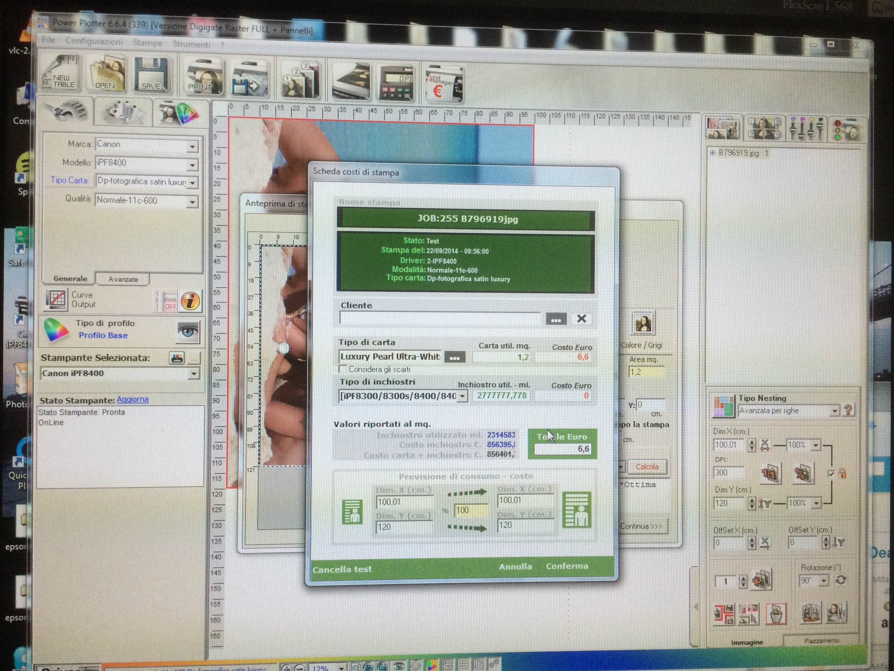The image size is (894, 671).
Task: Open the Canon iPF8400 selected printer dropdown
Action: [194, 374]
